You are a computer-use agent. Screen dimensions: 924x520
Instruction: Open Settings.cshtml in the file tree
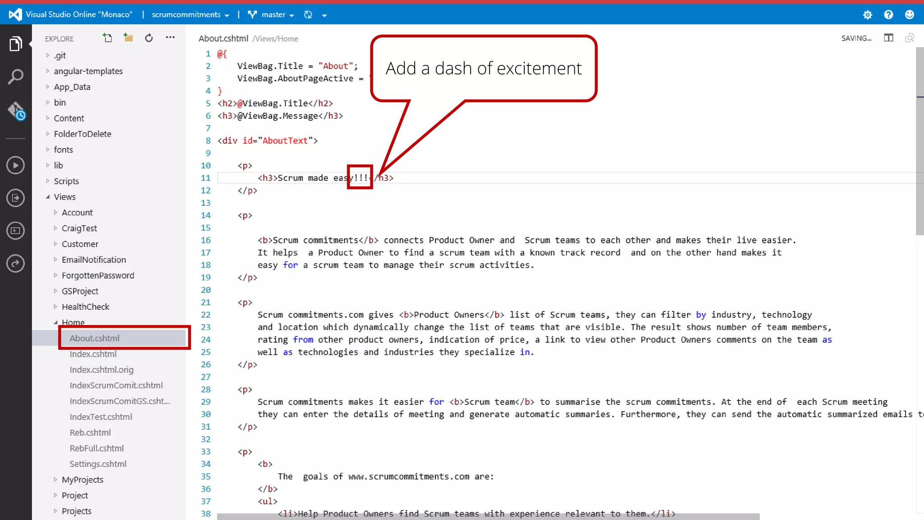(x=98, y=464)
